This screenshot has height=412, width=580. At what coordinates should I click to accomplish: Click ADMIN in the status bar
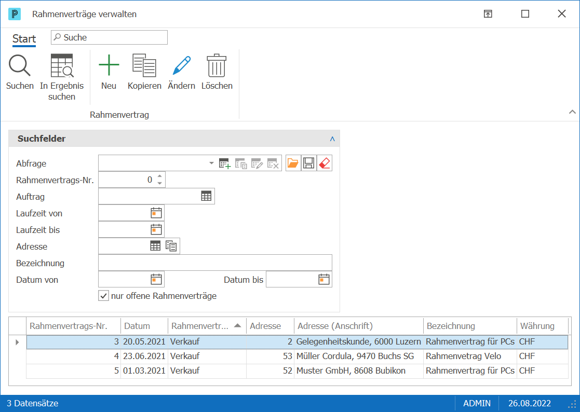tap(477, 403)
